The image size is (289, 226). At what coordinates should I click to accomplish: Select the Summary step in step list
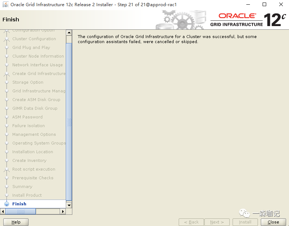tap(22, 187)
